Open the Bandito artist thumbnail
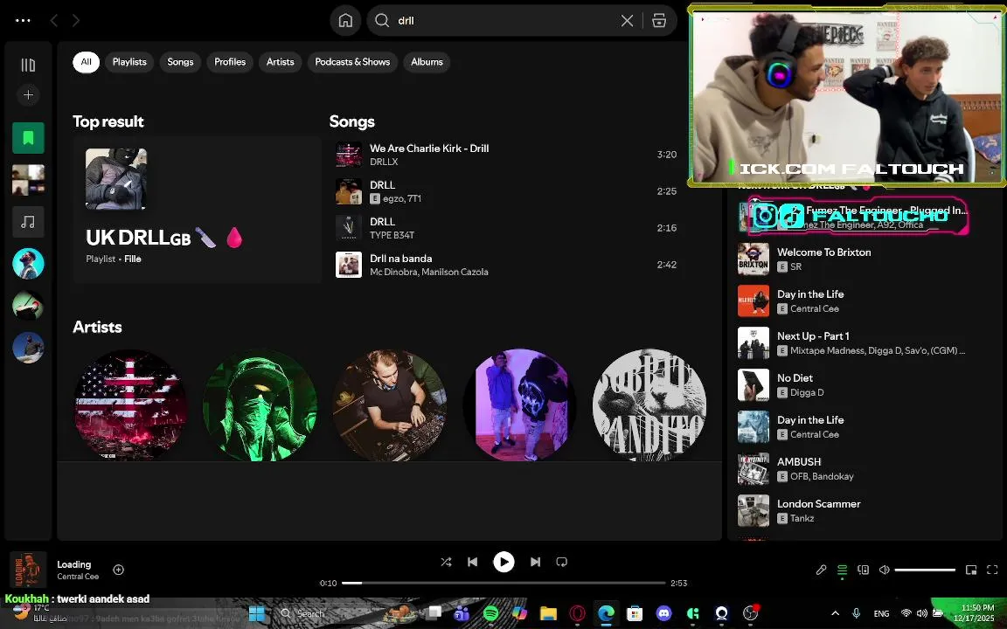The height and width of the screenshot is (629, 1007). [649, 405]
